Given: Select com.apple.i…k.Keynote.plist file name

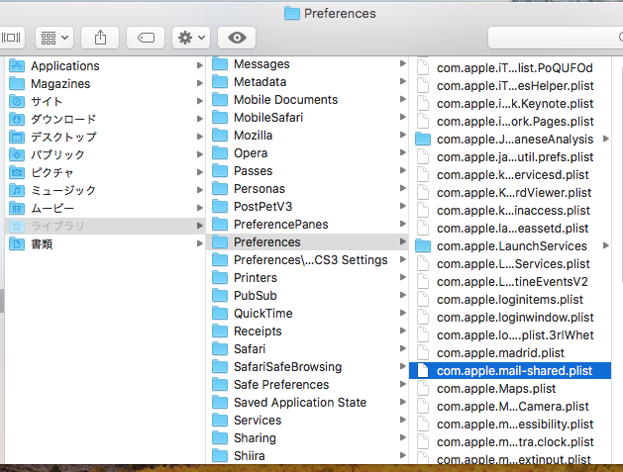Looking at the screenshot, I should pos(515,104).
